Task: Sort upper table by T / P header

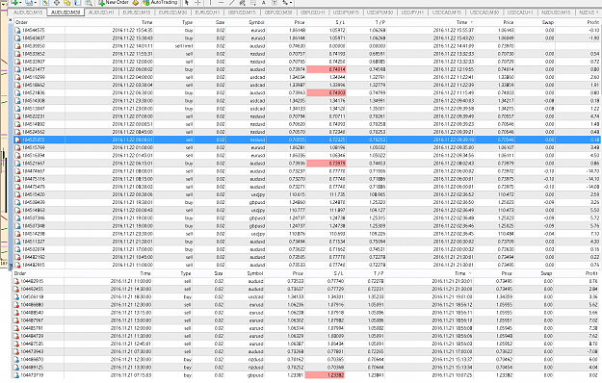Action: click(x=380, y=22)
